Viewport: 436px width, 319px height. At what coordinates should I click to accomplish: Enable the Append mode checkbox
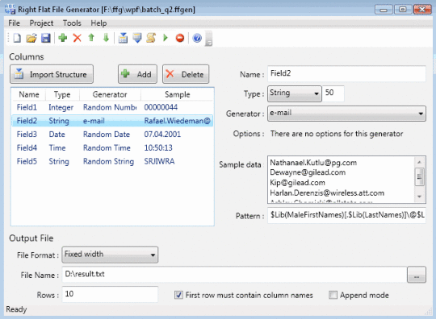pos(333,295)
